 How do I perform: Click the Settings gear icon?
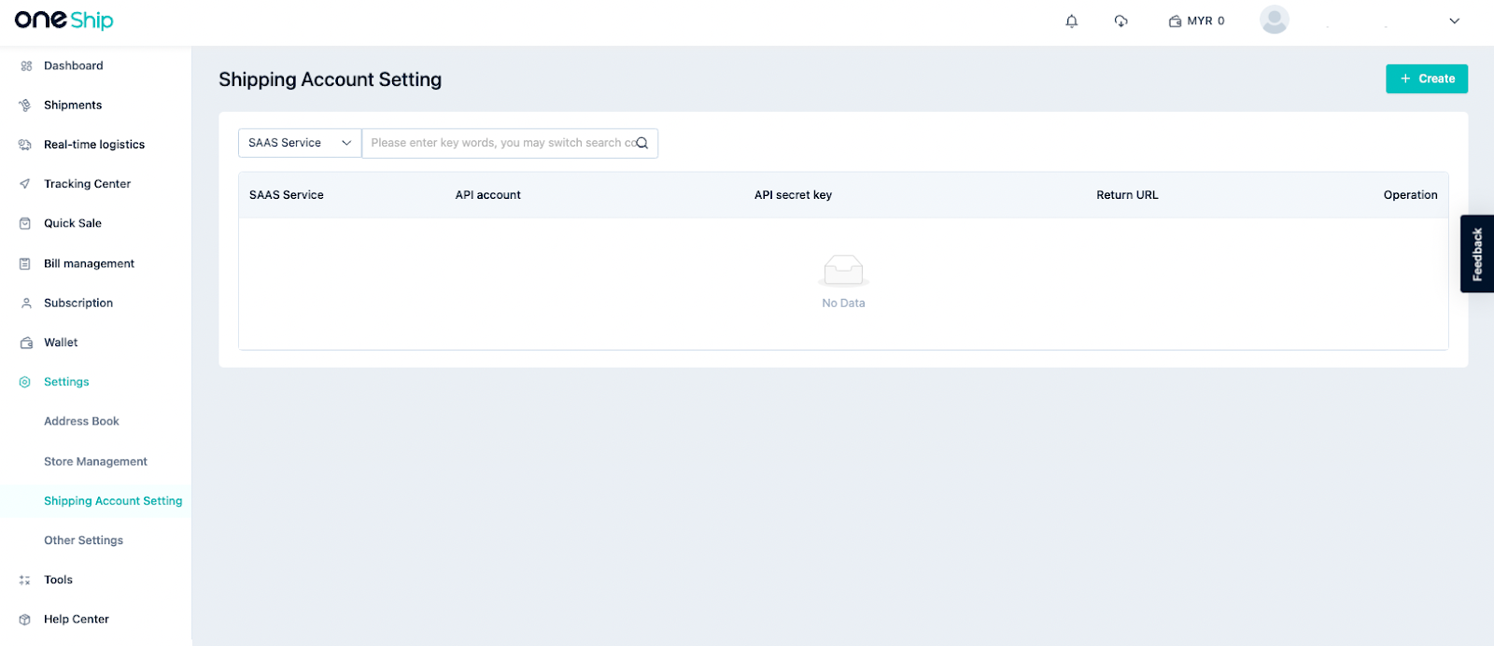[25, 382]
